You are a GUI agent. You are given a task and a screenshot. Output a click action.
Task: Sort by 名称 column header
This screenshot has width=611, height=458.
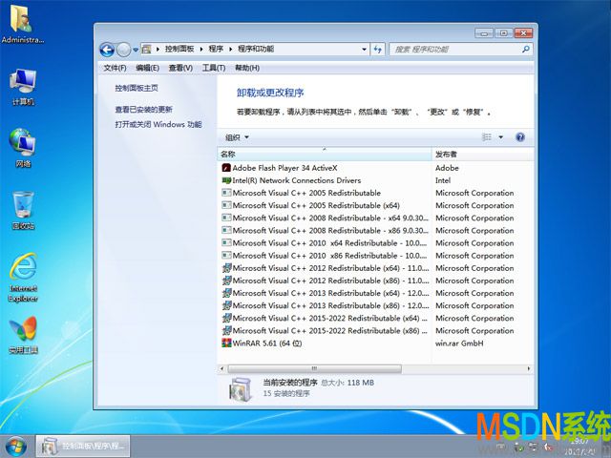click(324, 155)
